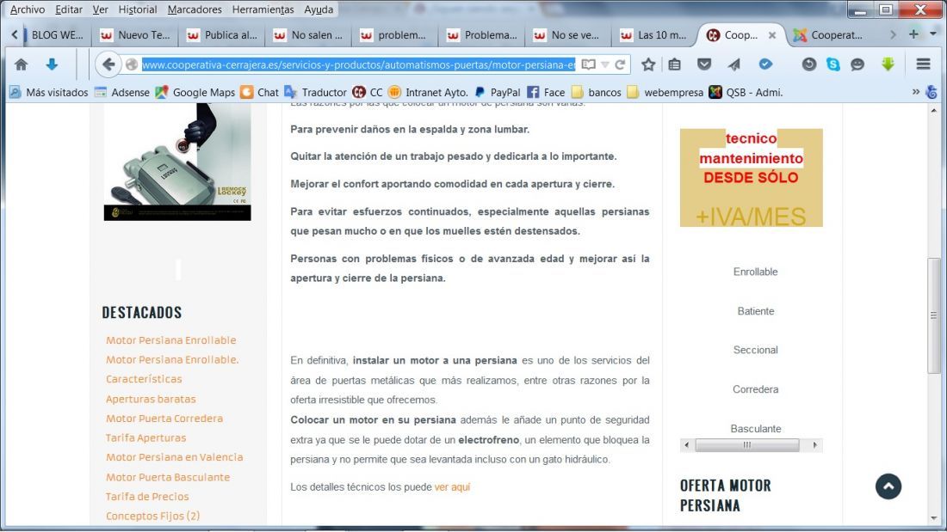Close the active Coop... tab
The image size is (947, 532).
pyautogui.click(x=772, y=35)
